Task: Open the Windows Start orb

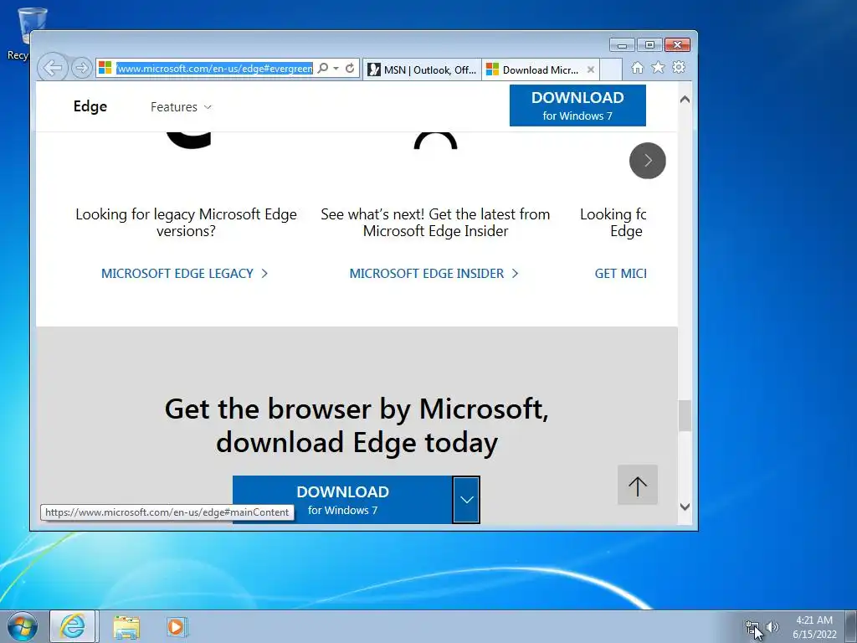Action: click(23, 626)
